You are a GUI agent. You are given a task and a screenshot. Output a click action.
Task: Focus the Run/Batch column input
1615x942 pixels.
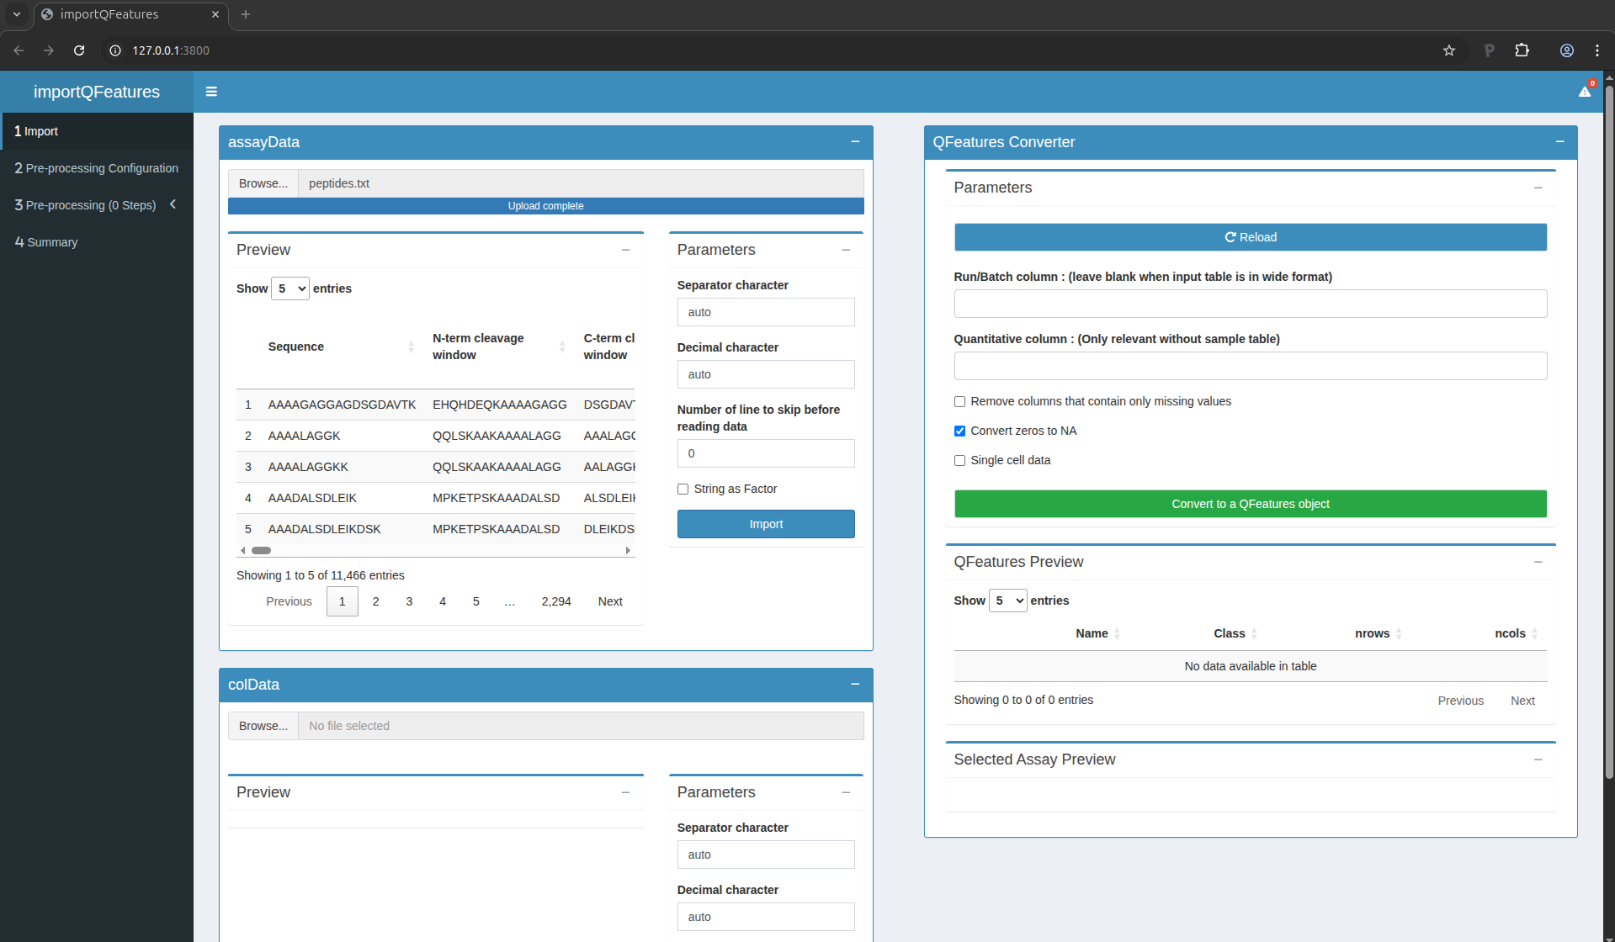[x=1251, y=304]
